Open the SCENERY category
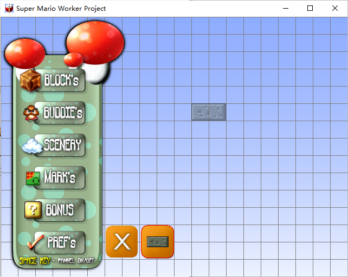348x277 pixels. 60,145
